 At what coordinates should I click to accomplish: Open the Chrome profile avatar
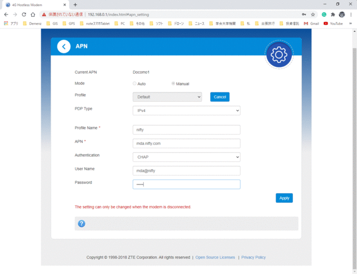342,14
